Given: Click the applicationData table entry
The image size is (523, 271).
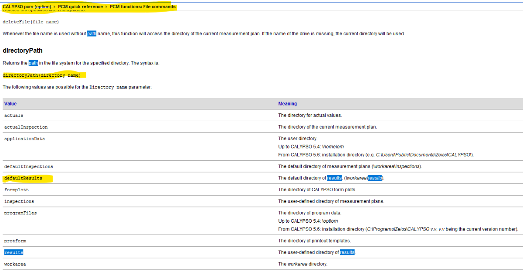Looking at the screenshot, I should click(24, 139).
